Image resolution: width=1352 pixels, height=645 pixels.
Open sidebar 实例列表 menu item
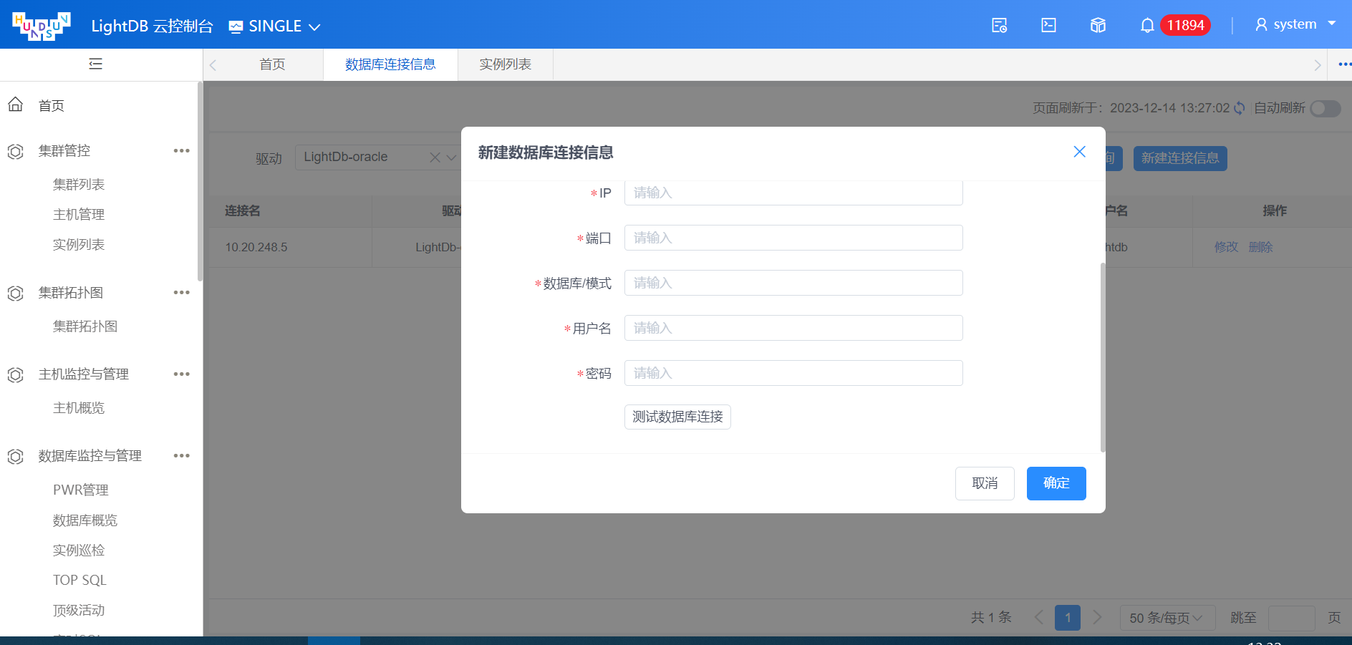click(x=79, y=245)
